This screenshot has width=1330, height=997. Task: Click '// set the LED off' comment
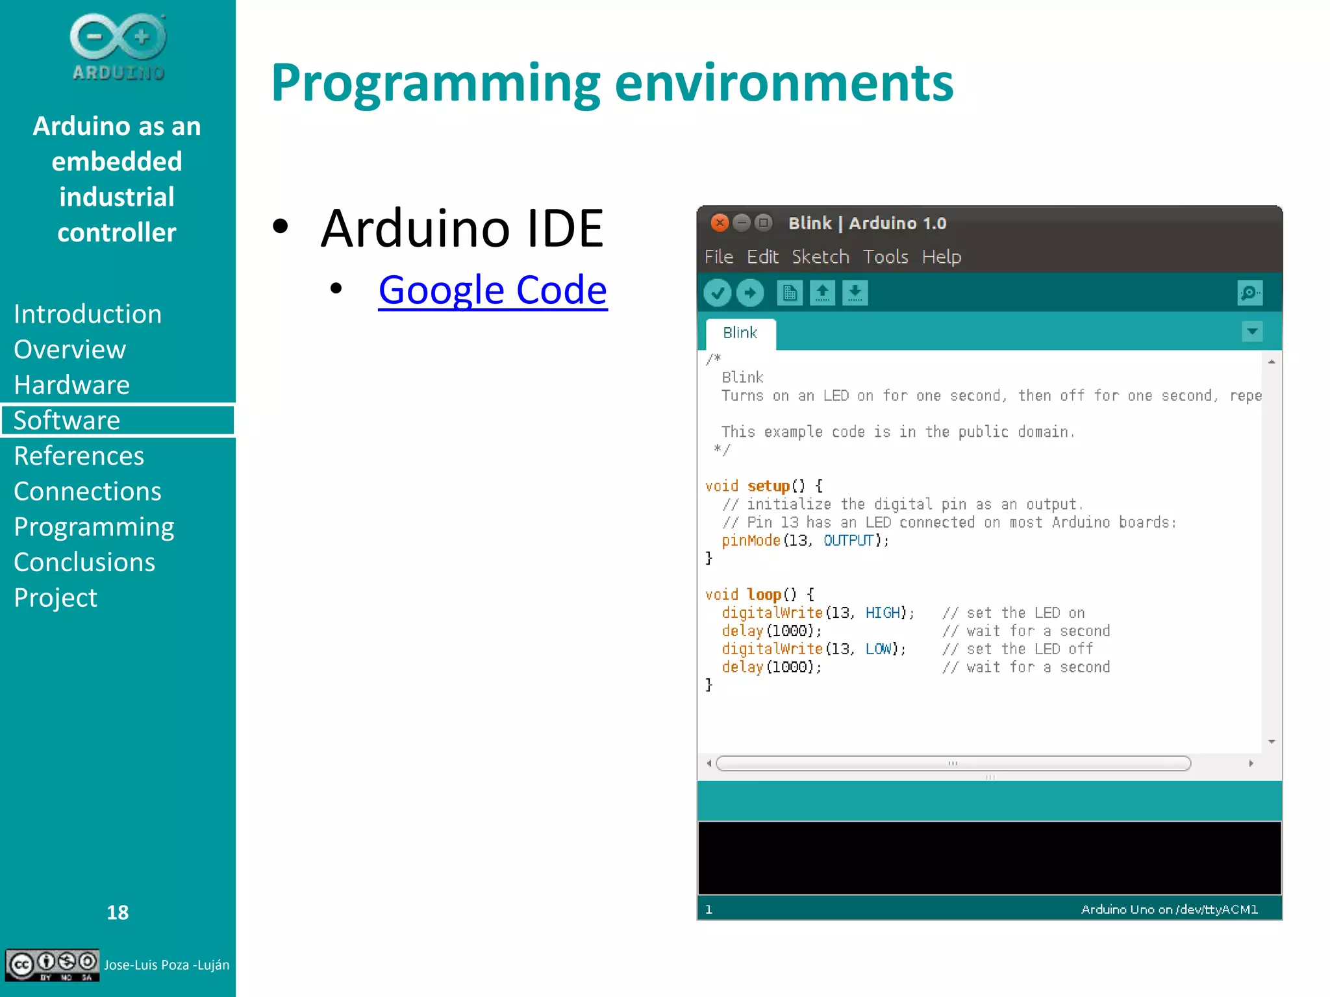[x=1018, y=649]
